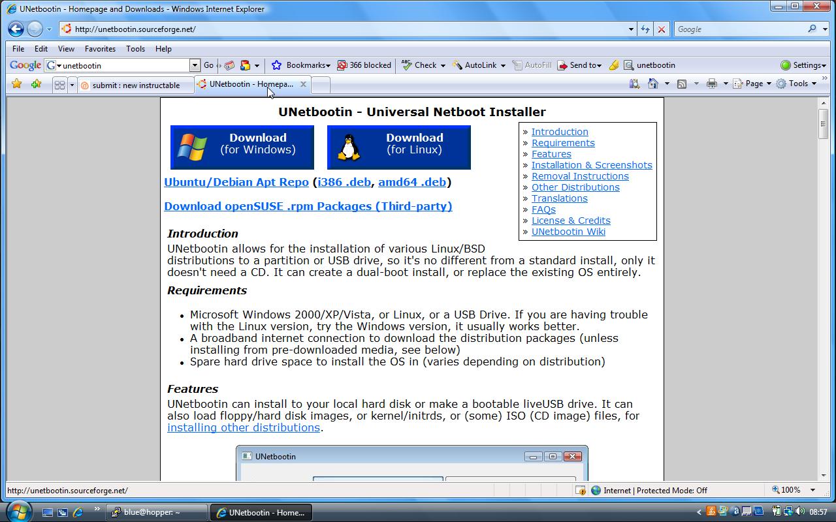
Task: Open the 100% zoom level control
Action: tap(794, 490)
